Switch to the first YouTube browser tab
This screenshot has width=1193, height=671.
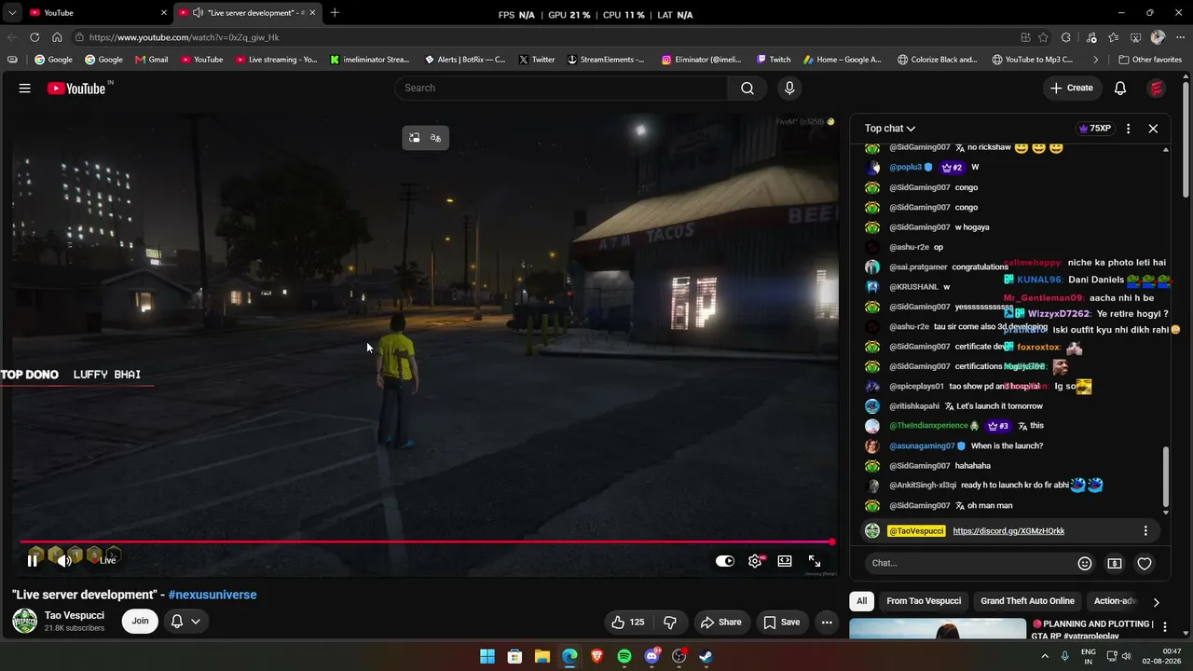click(x=98, y=13)
